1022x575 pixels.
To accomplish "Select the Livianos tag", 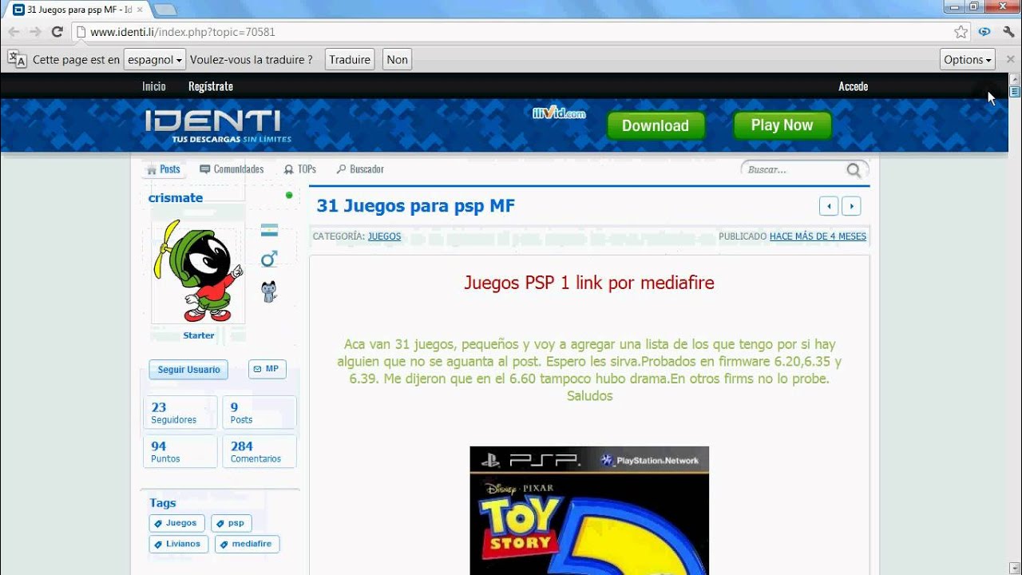I will 179,544.
